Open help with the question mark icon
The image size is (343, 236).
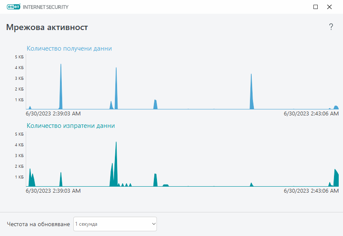[331, 27]
